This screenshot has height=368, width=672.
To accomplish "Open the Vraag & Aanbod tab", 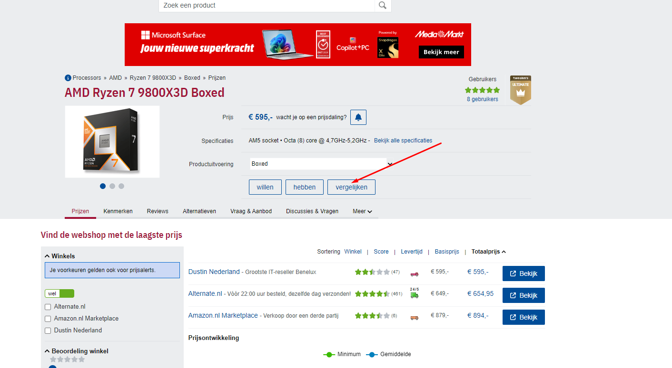I will pyautogui.click(x=251, y=211).
